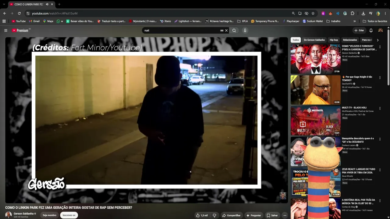Open options for the MULTI TV - BLACK HOLI video
This screenshot has width=390, height=219.
tap(380, 108)
